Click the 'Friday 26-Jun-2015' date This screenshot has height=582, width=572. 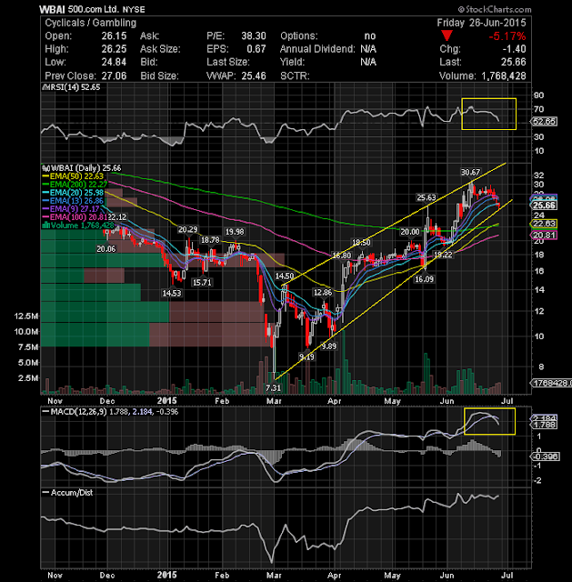[481, 23]
